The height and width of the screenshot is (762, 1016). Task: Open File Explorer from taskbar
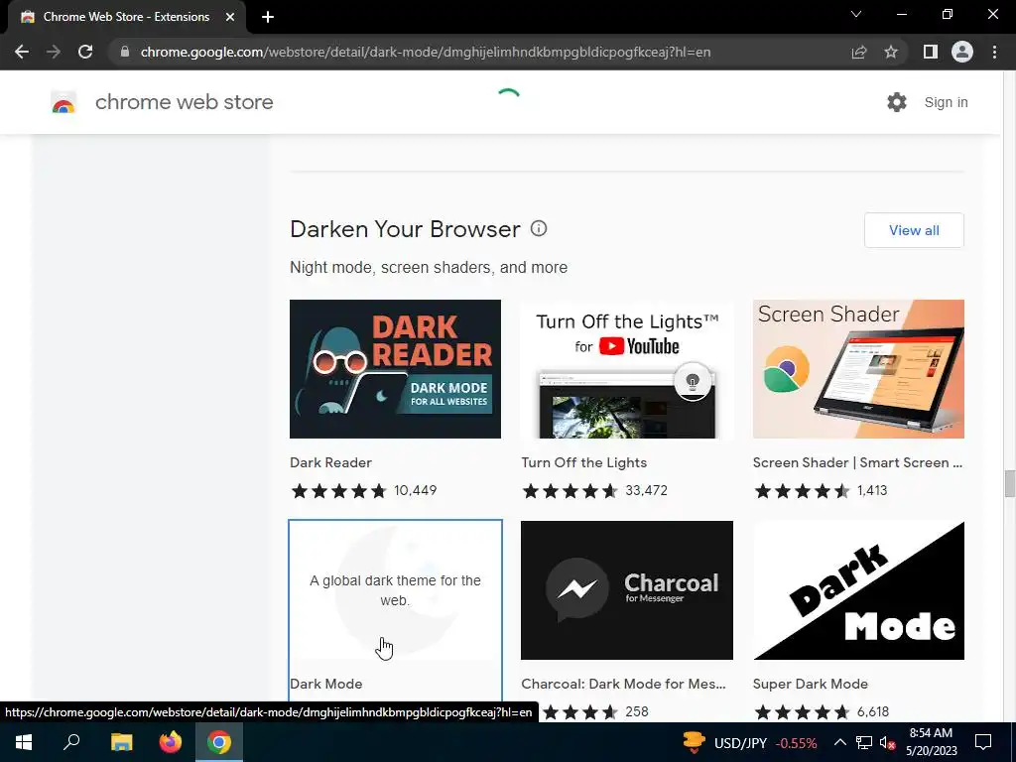pyautogui.click(x=121, y=742)
